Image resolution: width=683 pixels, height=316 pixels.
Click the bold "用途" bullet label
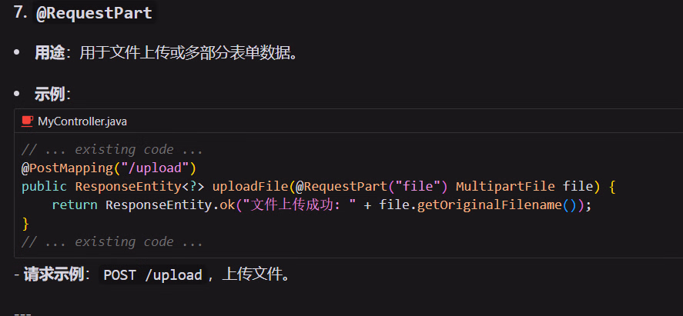(49, 53)
